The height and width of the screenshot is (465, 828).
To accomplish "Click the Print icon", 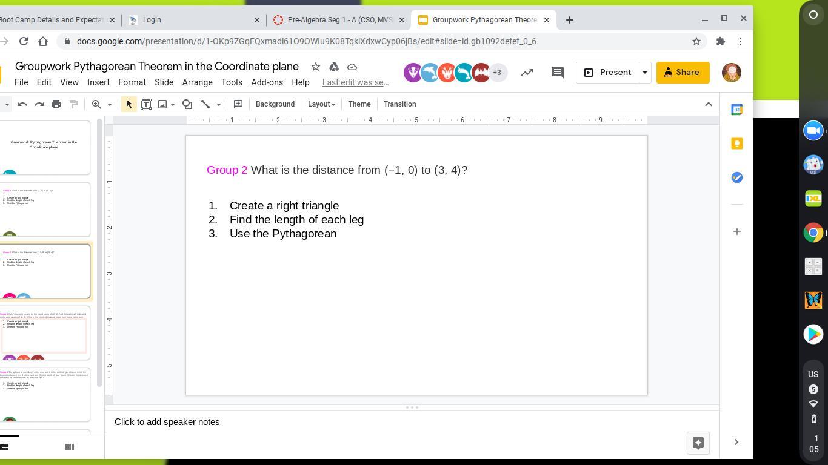I will (x=56, y=104).
